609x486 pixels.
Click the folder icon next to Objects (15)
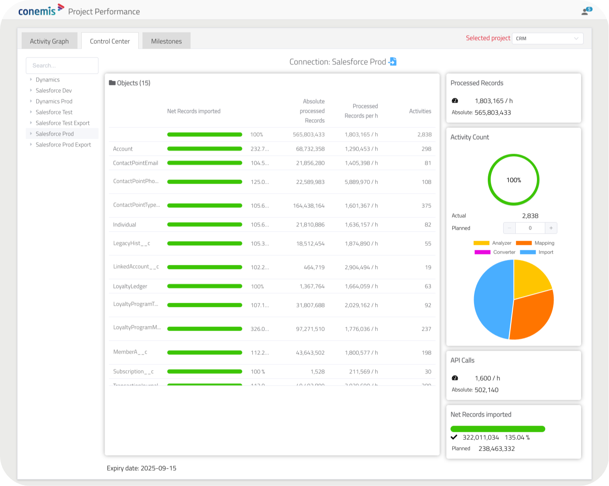click(112, 82)
